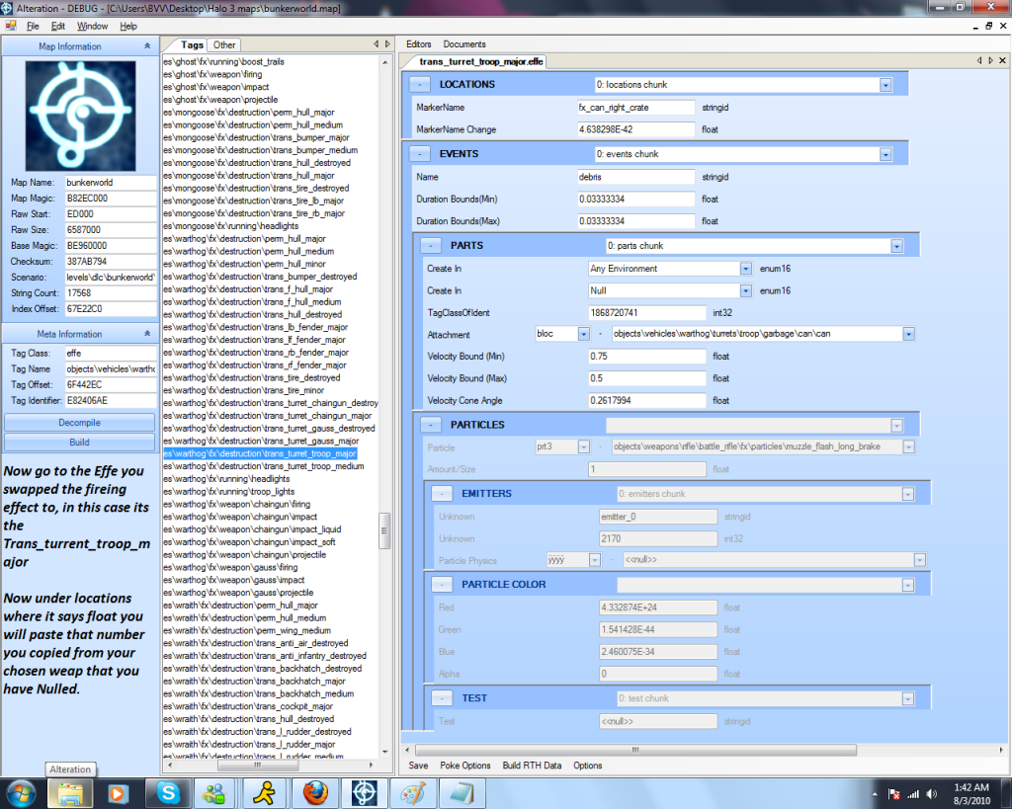This screenshot has width=1012, height=809.
Task: Collapse the Meta Information panel
Action: 147,334
